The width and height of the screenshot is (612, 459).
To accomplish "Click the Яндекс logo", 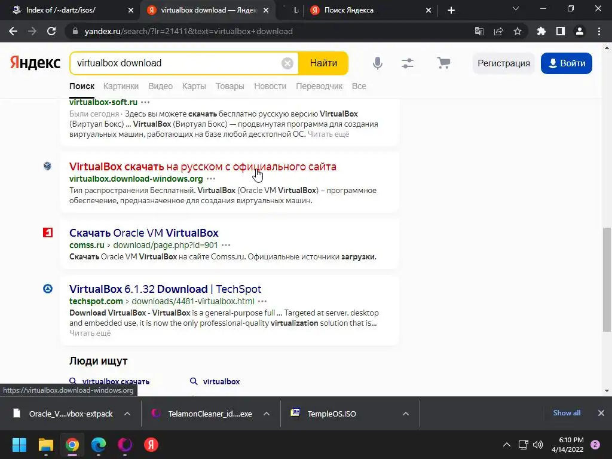I will 35,63.
